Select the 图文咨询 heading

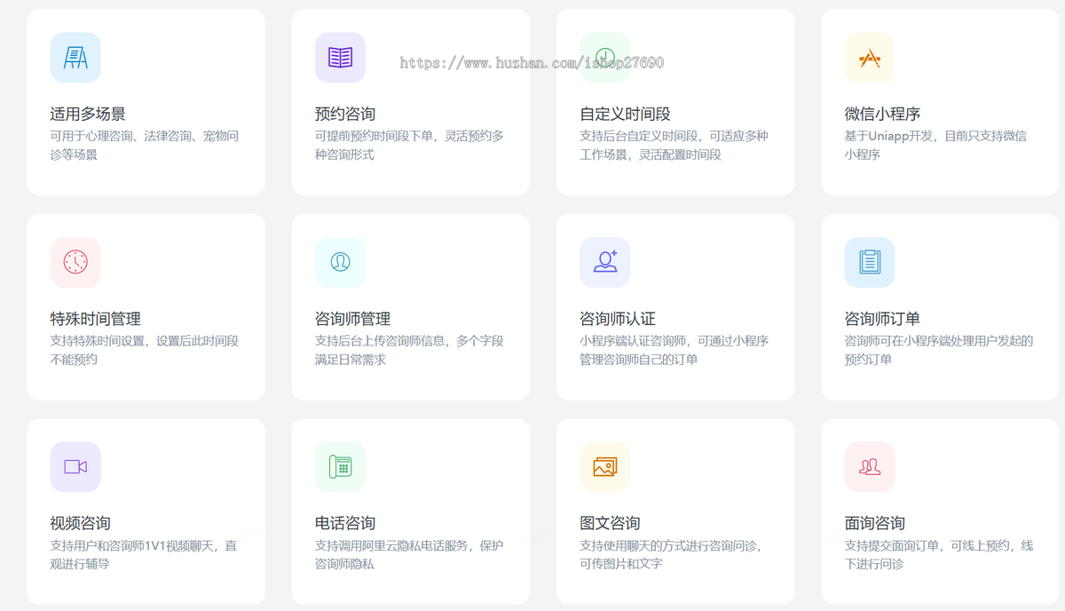(610, 523)
